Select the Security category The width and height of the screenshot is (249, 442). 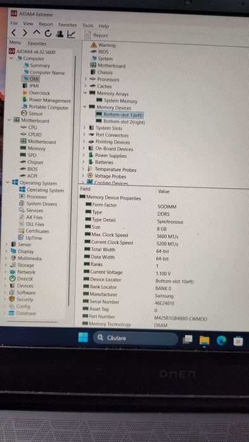(21, 300)
